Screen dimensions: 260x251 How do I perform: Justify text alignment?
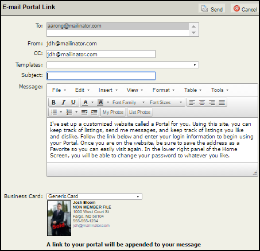tap(222, 103)
